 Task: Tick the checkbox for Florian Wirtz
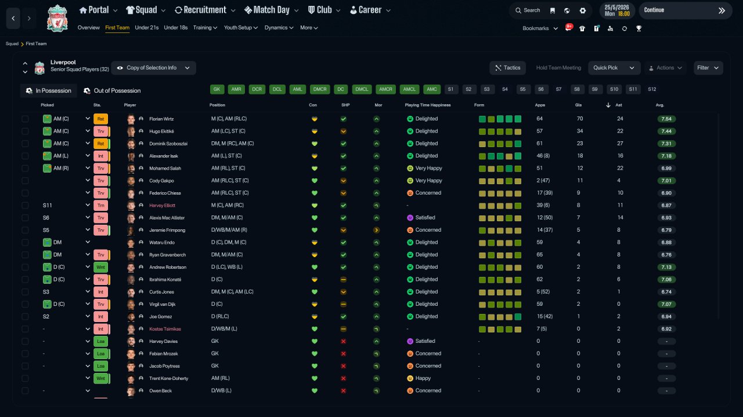point(25,119)
